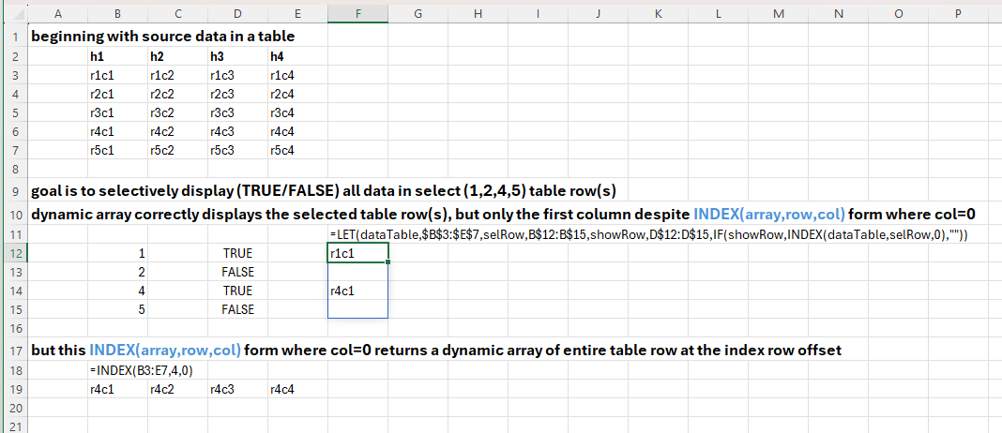Click cell F14 containing r4c1
The height and width of the screenshot is (433, 1002).
357,291
